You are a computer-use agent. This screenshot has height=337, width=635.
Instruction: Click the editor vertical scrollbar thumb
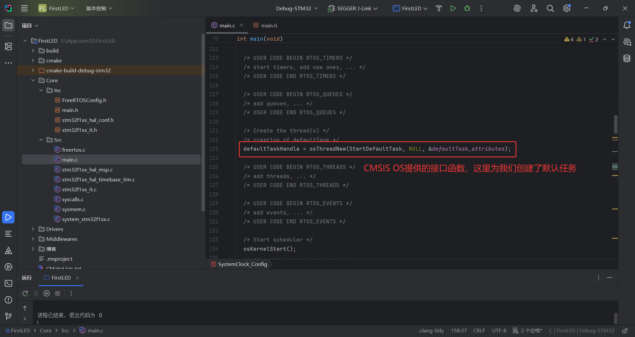(x=615, y=124)
